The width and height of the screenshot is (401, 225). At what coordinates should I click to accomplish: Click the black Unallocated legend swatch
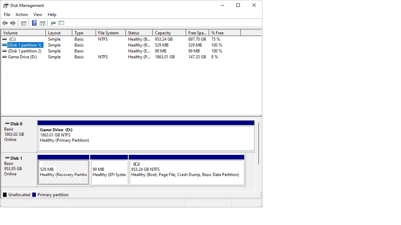(x=5, y=195)
